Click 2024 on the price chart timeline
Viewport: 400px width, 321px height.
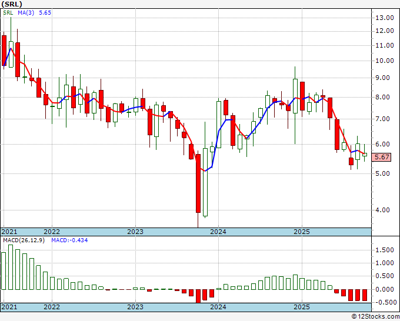218,232
